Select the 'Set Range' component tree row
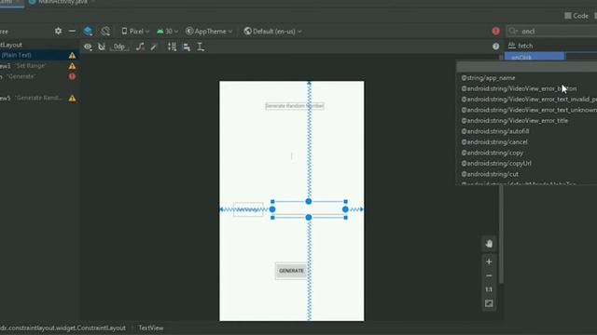Viewport: 597px width, 335px height. coord(39,66)
